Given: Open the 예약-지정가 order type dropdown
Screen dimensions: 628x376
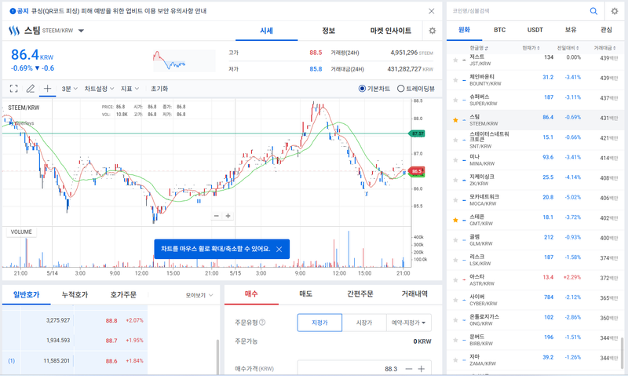Looking at the screenshot, I should 408,323.
